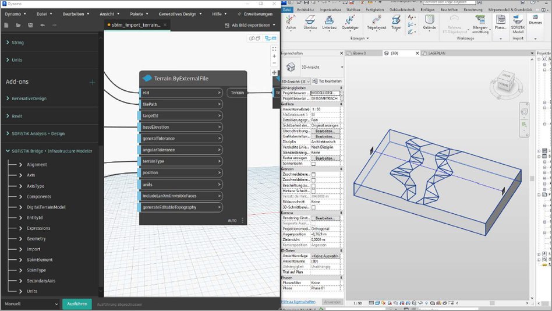Click the zoom to fit icon on Dynamo canvas
Screen dimensions: 552x311
(274, 49)
